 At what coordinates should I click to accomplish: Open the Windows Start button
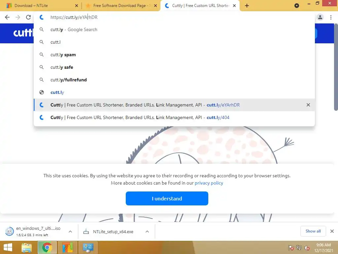click(8, 247)
